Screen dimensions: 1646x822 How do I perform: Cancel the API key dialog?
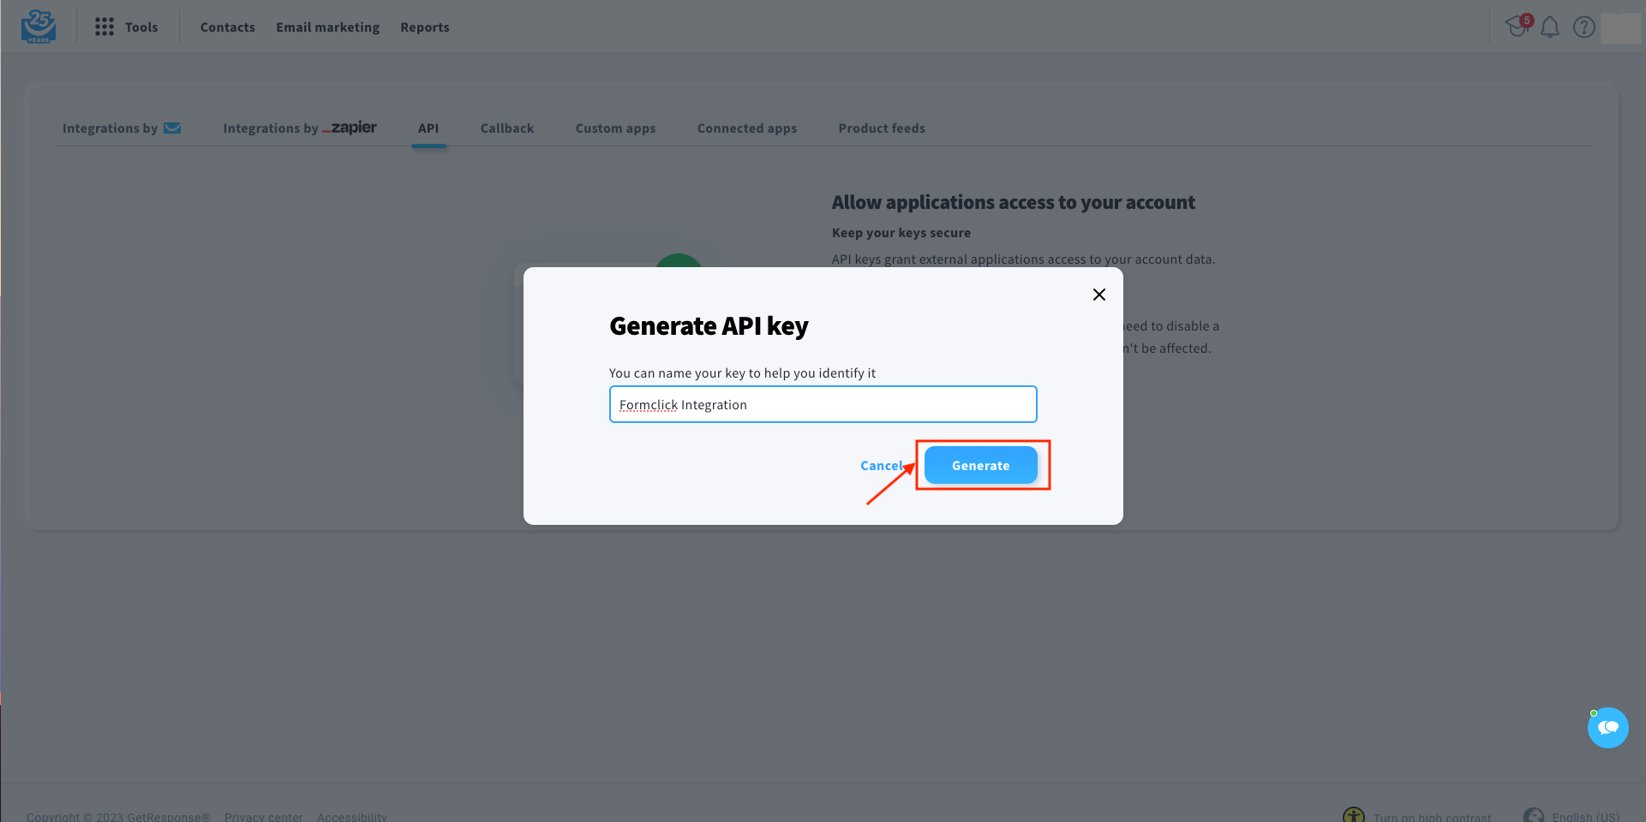882,466
